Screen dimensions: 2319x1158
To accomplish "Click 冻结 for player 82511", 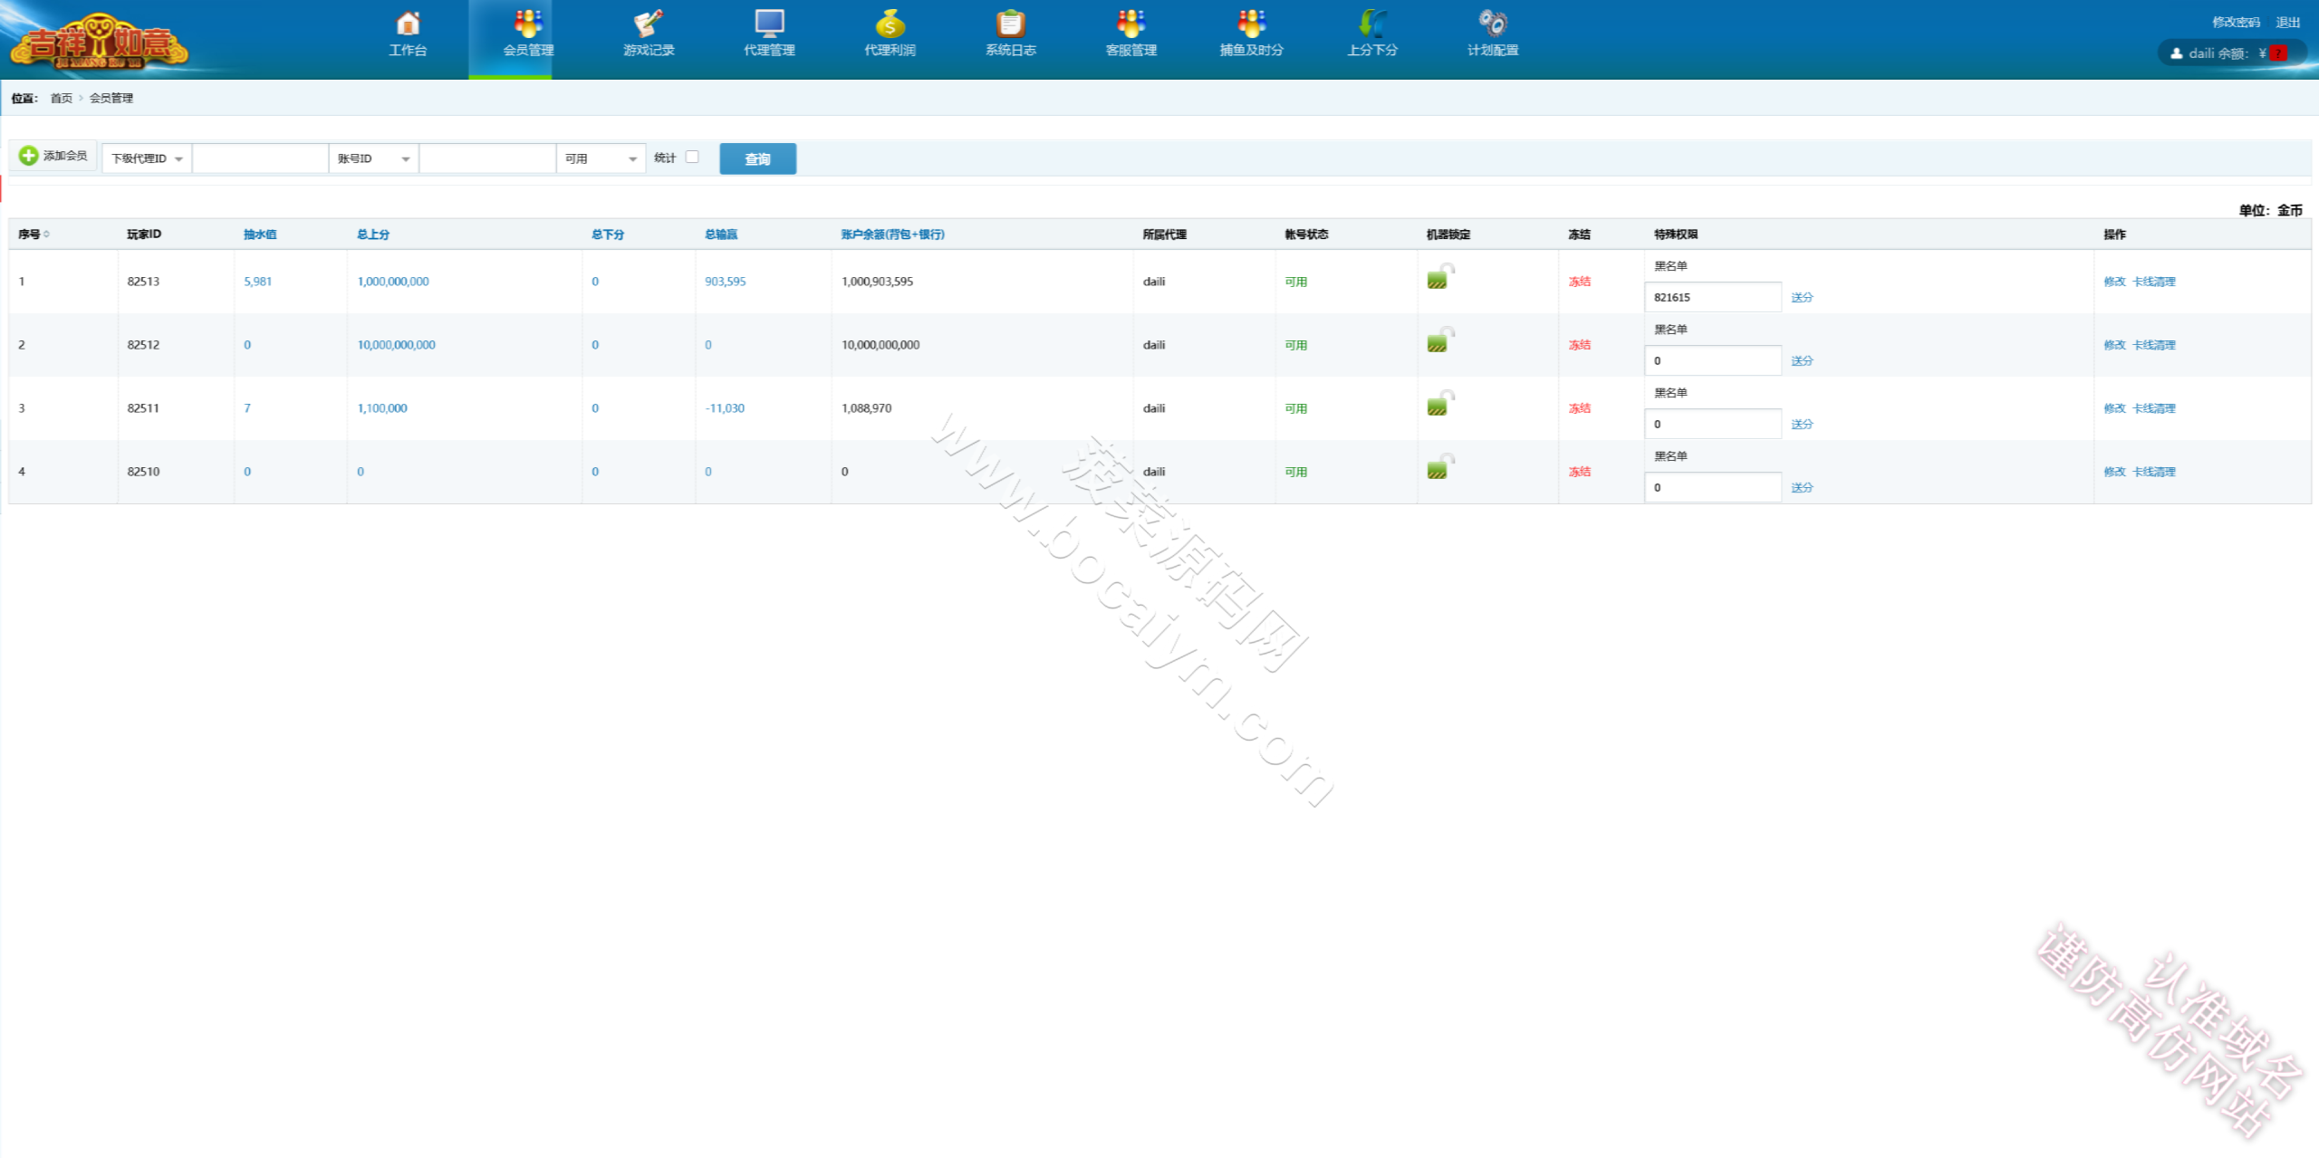I will [x=1579, y=408].
